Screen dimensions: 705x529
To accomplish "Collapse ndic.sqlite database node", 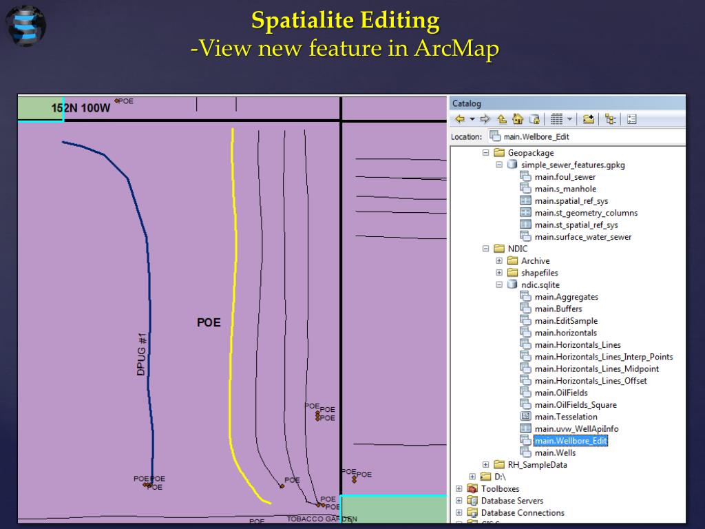I will coord(499,284).
